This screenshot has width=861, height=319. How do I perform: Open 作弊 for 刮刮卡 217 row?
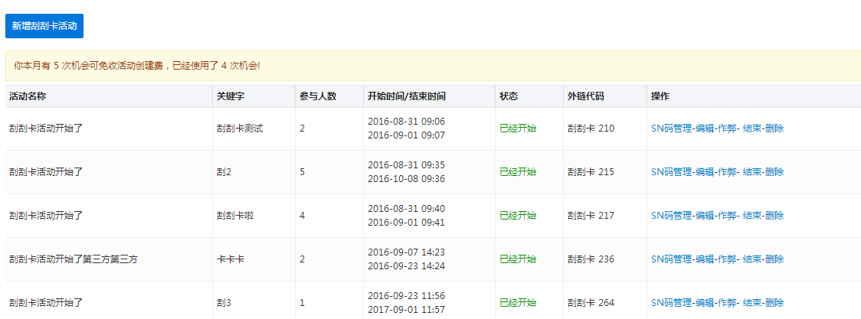click(x=727, y=216)
